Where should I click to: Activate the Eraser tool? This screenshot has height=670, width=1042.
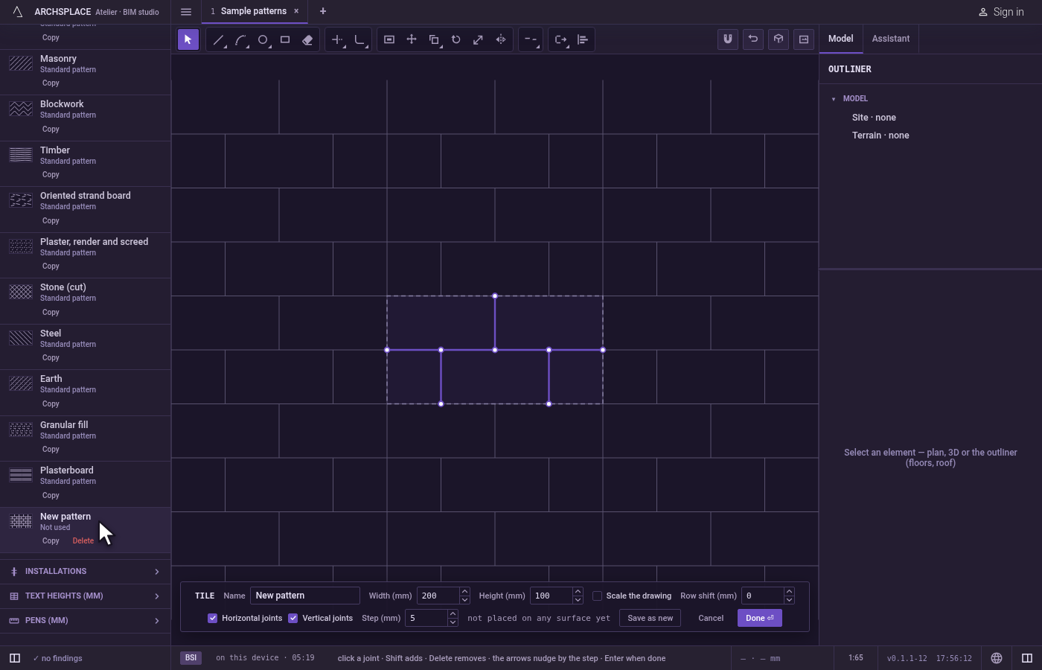click(307, 39)
